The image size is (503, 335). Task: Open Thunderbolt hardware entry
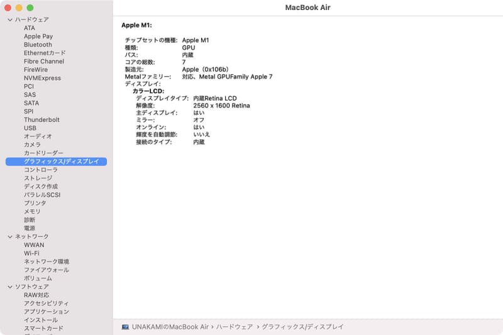41,120
